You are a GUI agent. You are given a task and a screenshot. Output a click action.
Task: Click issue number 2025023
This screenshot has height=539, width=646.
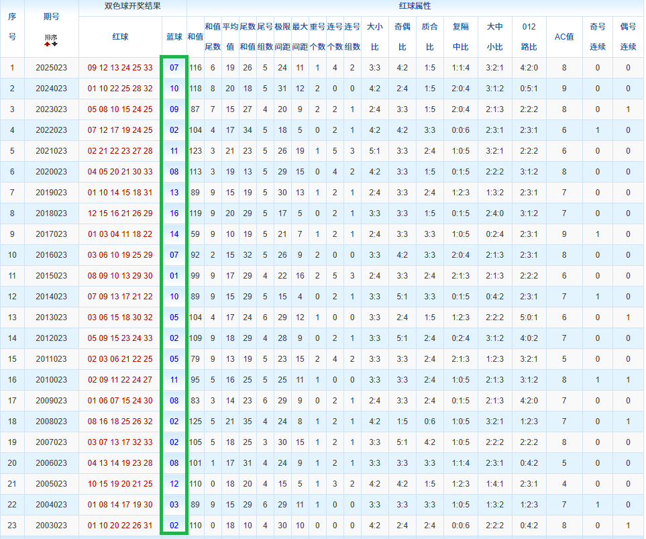pyautogui.click(x=52, y=68)
